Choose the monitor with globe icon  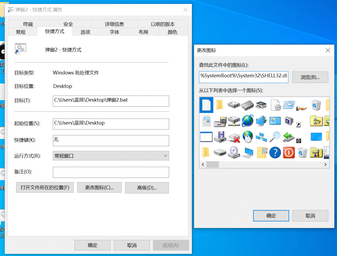[x=261, y=121]
